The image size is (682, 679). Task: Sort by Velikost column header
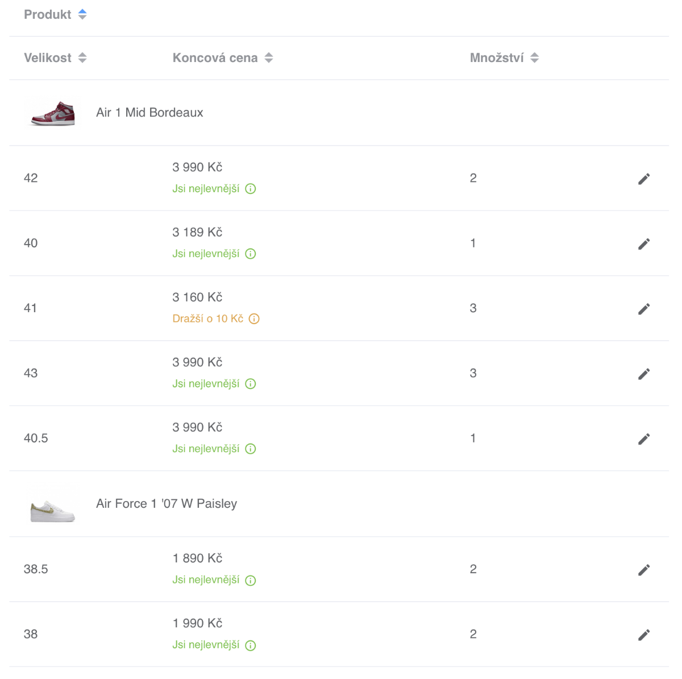tap(55, 57)
